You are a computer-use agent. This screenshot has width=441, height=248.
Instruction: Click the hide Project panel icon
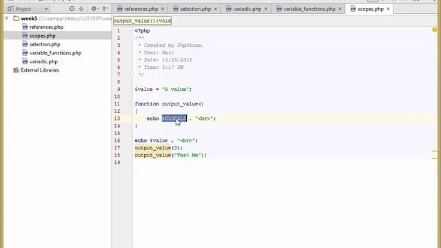point(105,9)
